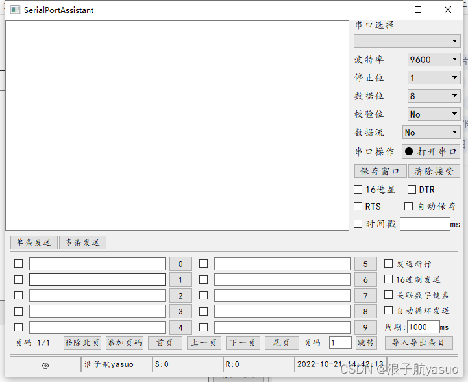
Task: Click the timestamp ms input field
Action: (x=425, y=224)
